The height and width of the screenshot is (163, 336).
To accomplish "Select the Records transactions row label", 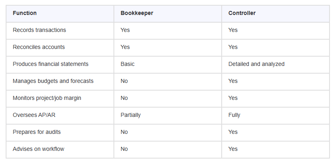I will [39, 30].
